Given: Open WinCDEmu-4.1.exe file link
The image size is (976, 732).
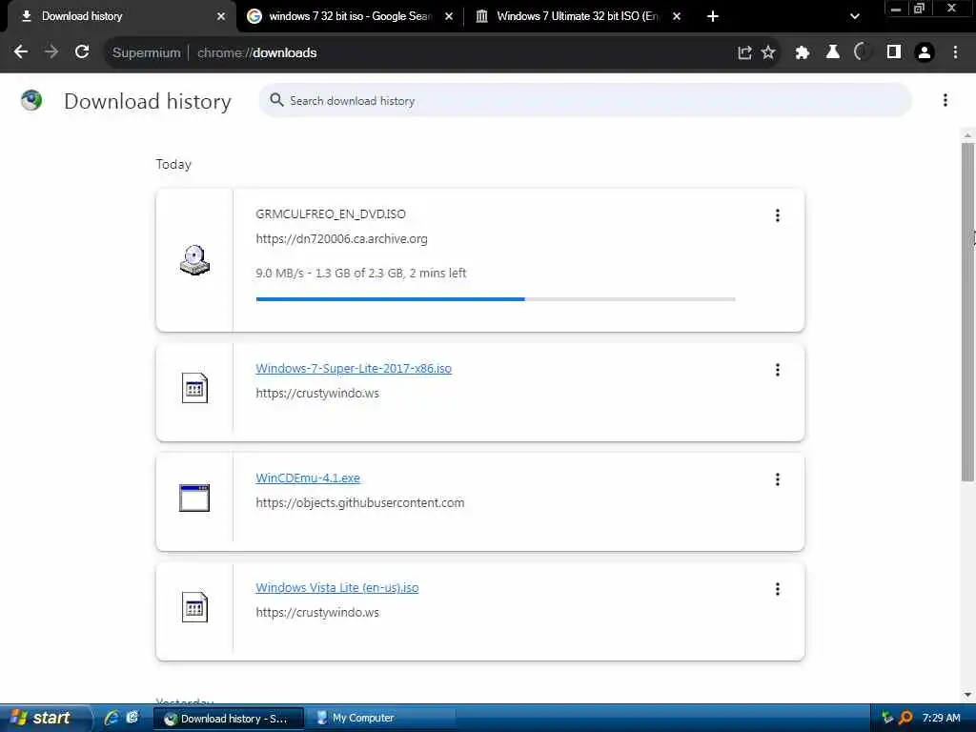Looking at the screenshot, I should (x=308, y=478).
